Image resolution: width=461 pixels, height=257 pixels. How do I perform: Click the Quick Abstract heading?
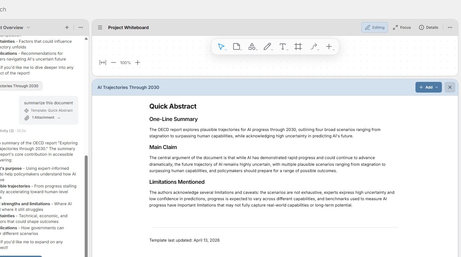coord(173,106)
